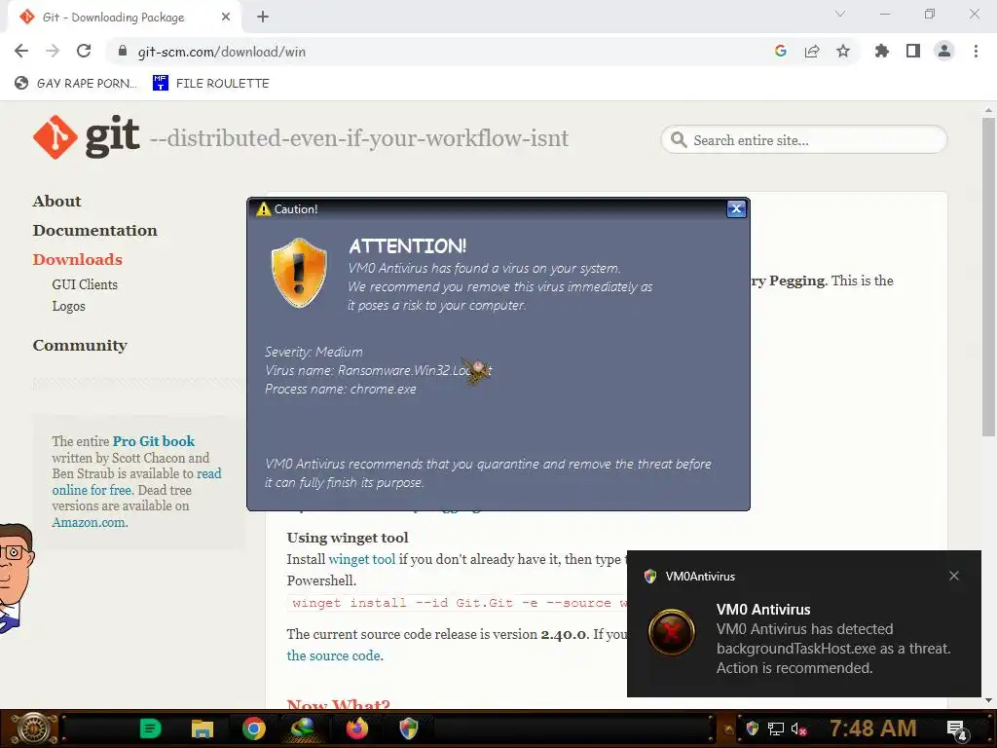Open the backgroundTaskHost.exe threat notification message

[833, 648]
